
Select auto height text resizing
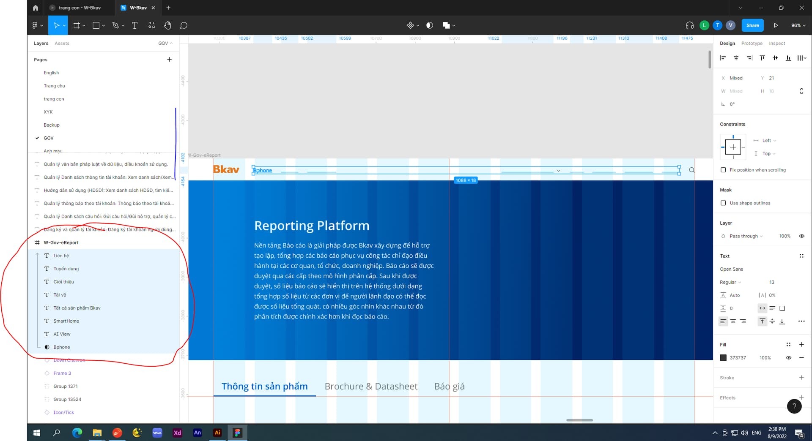pos(772,308)
